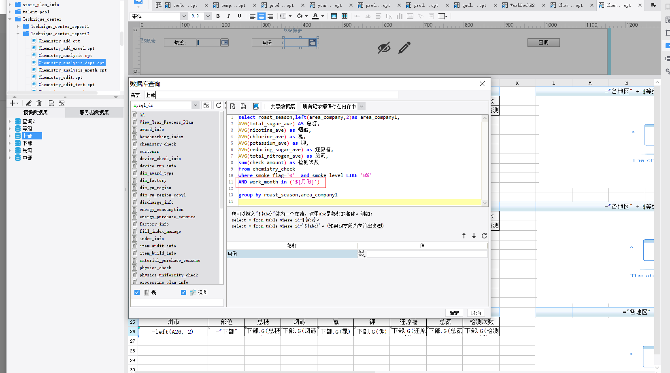Image resolution: width=670 pixels, height=373 pixels.
Task: Click the 月份 parameter value field
Action: tap(427, 254)
